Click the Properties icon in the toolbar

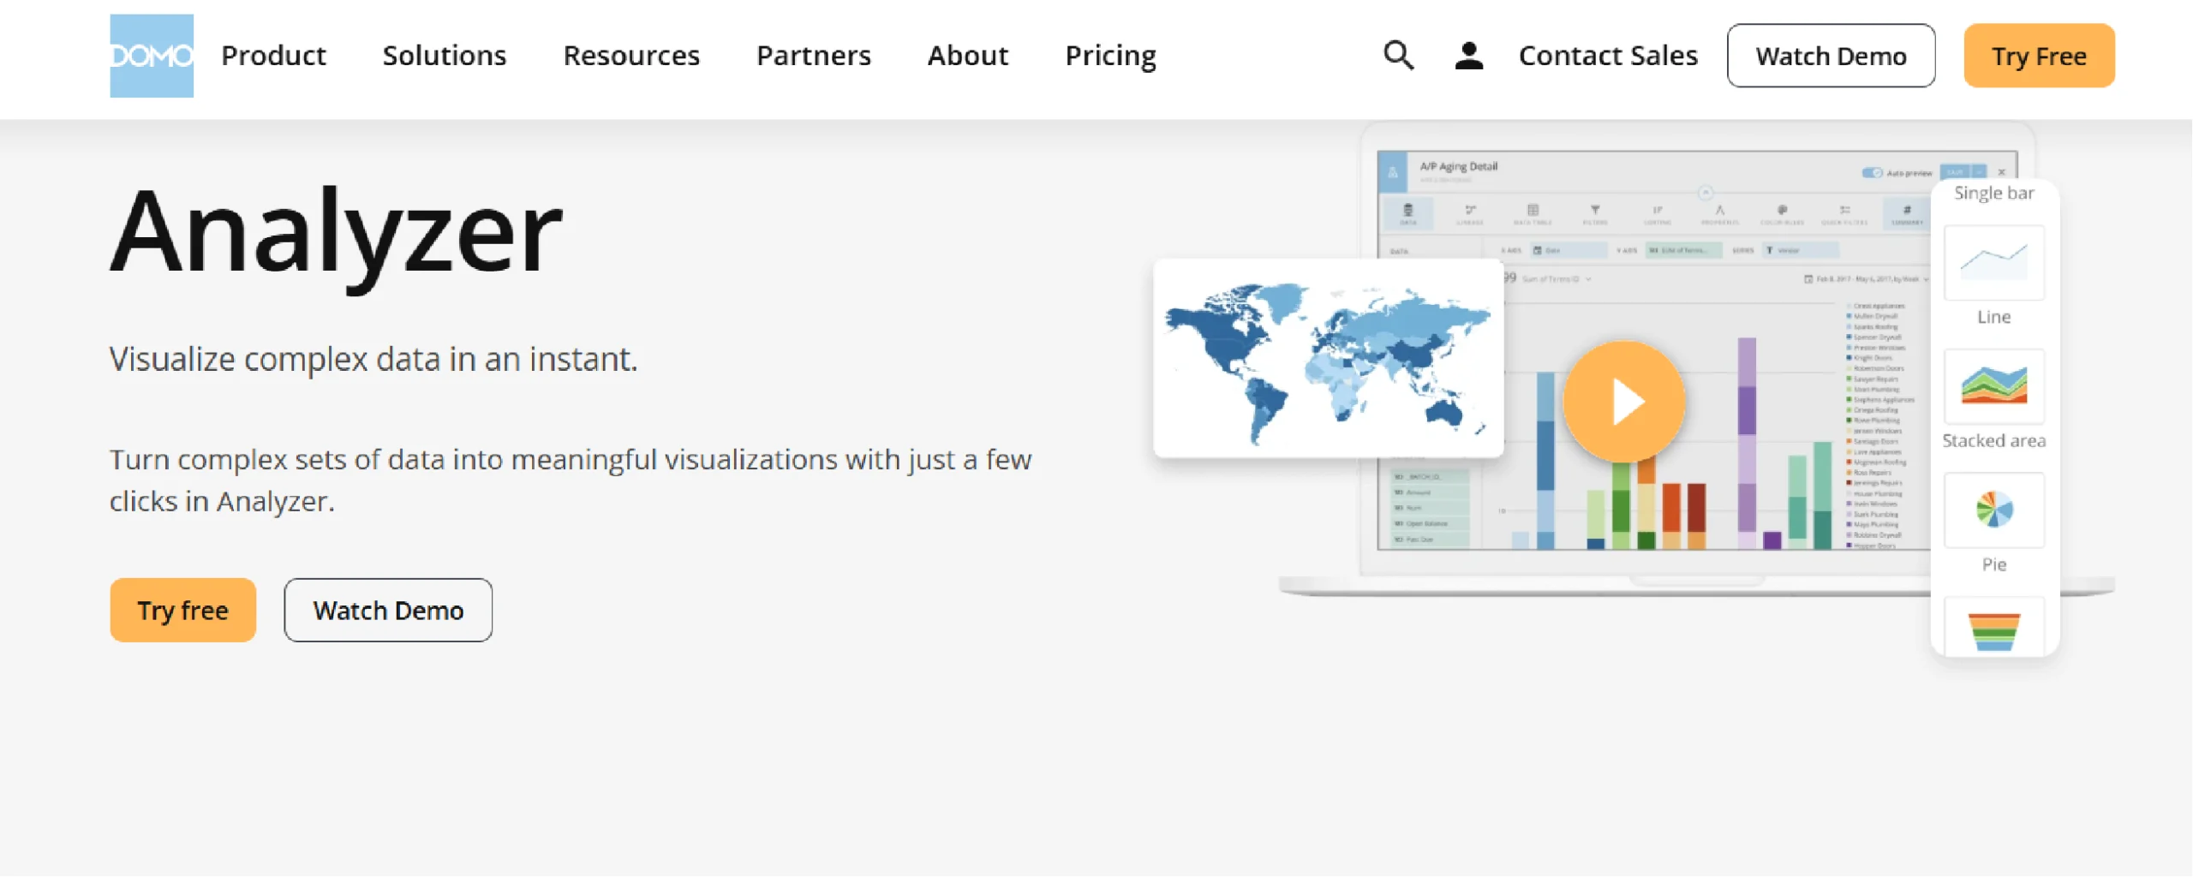pyautogui.click(x=1721, y=210)
